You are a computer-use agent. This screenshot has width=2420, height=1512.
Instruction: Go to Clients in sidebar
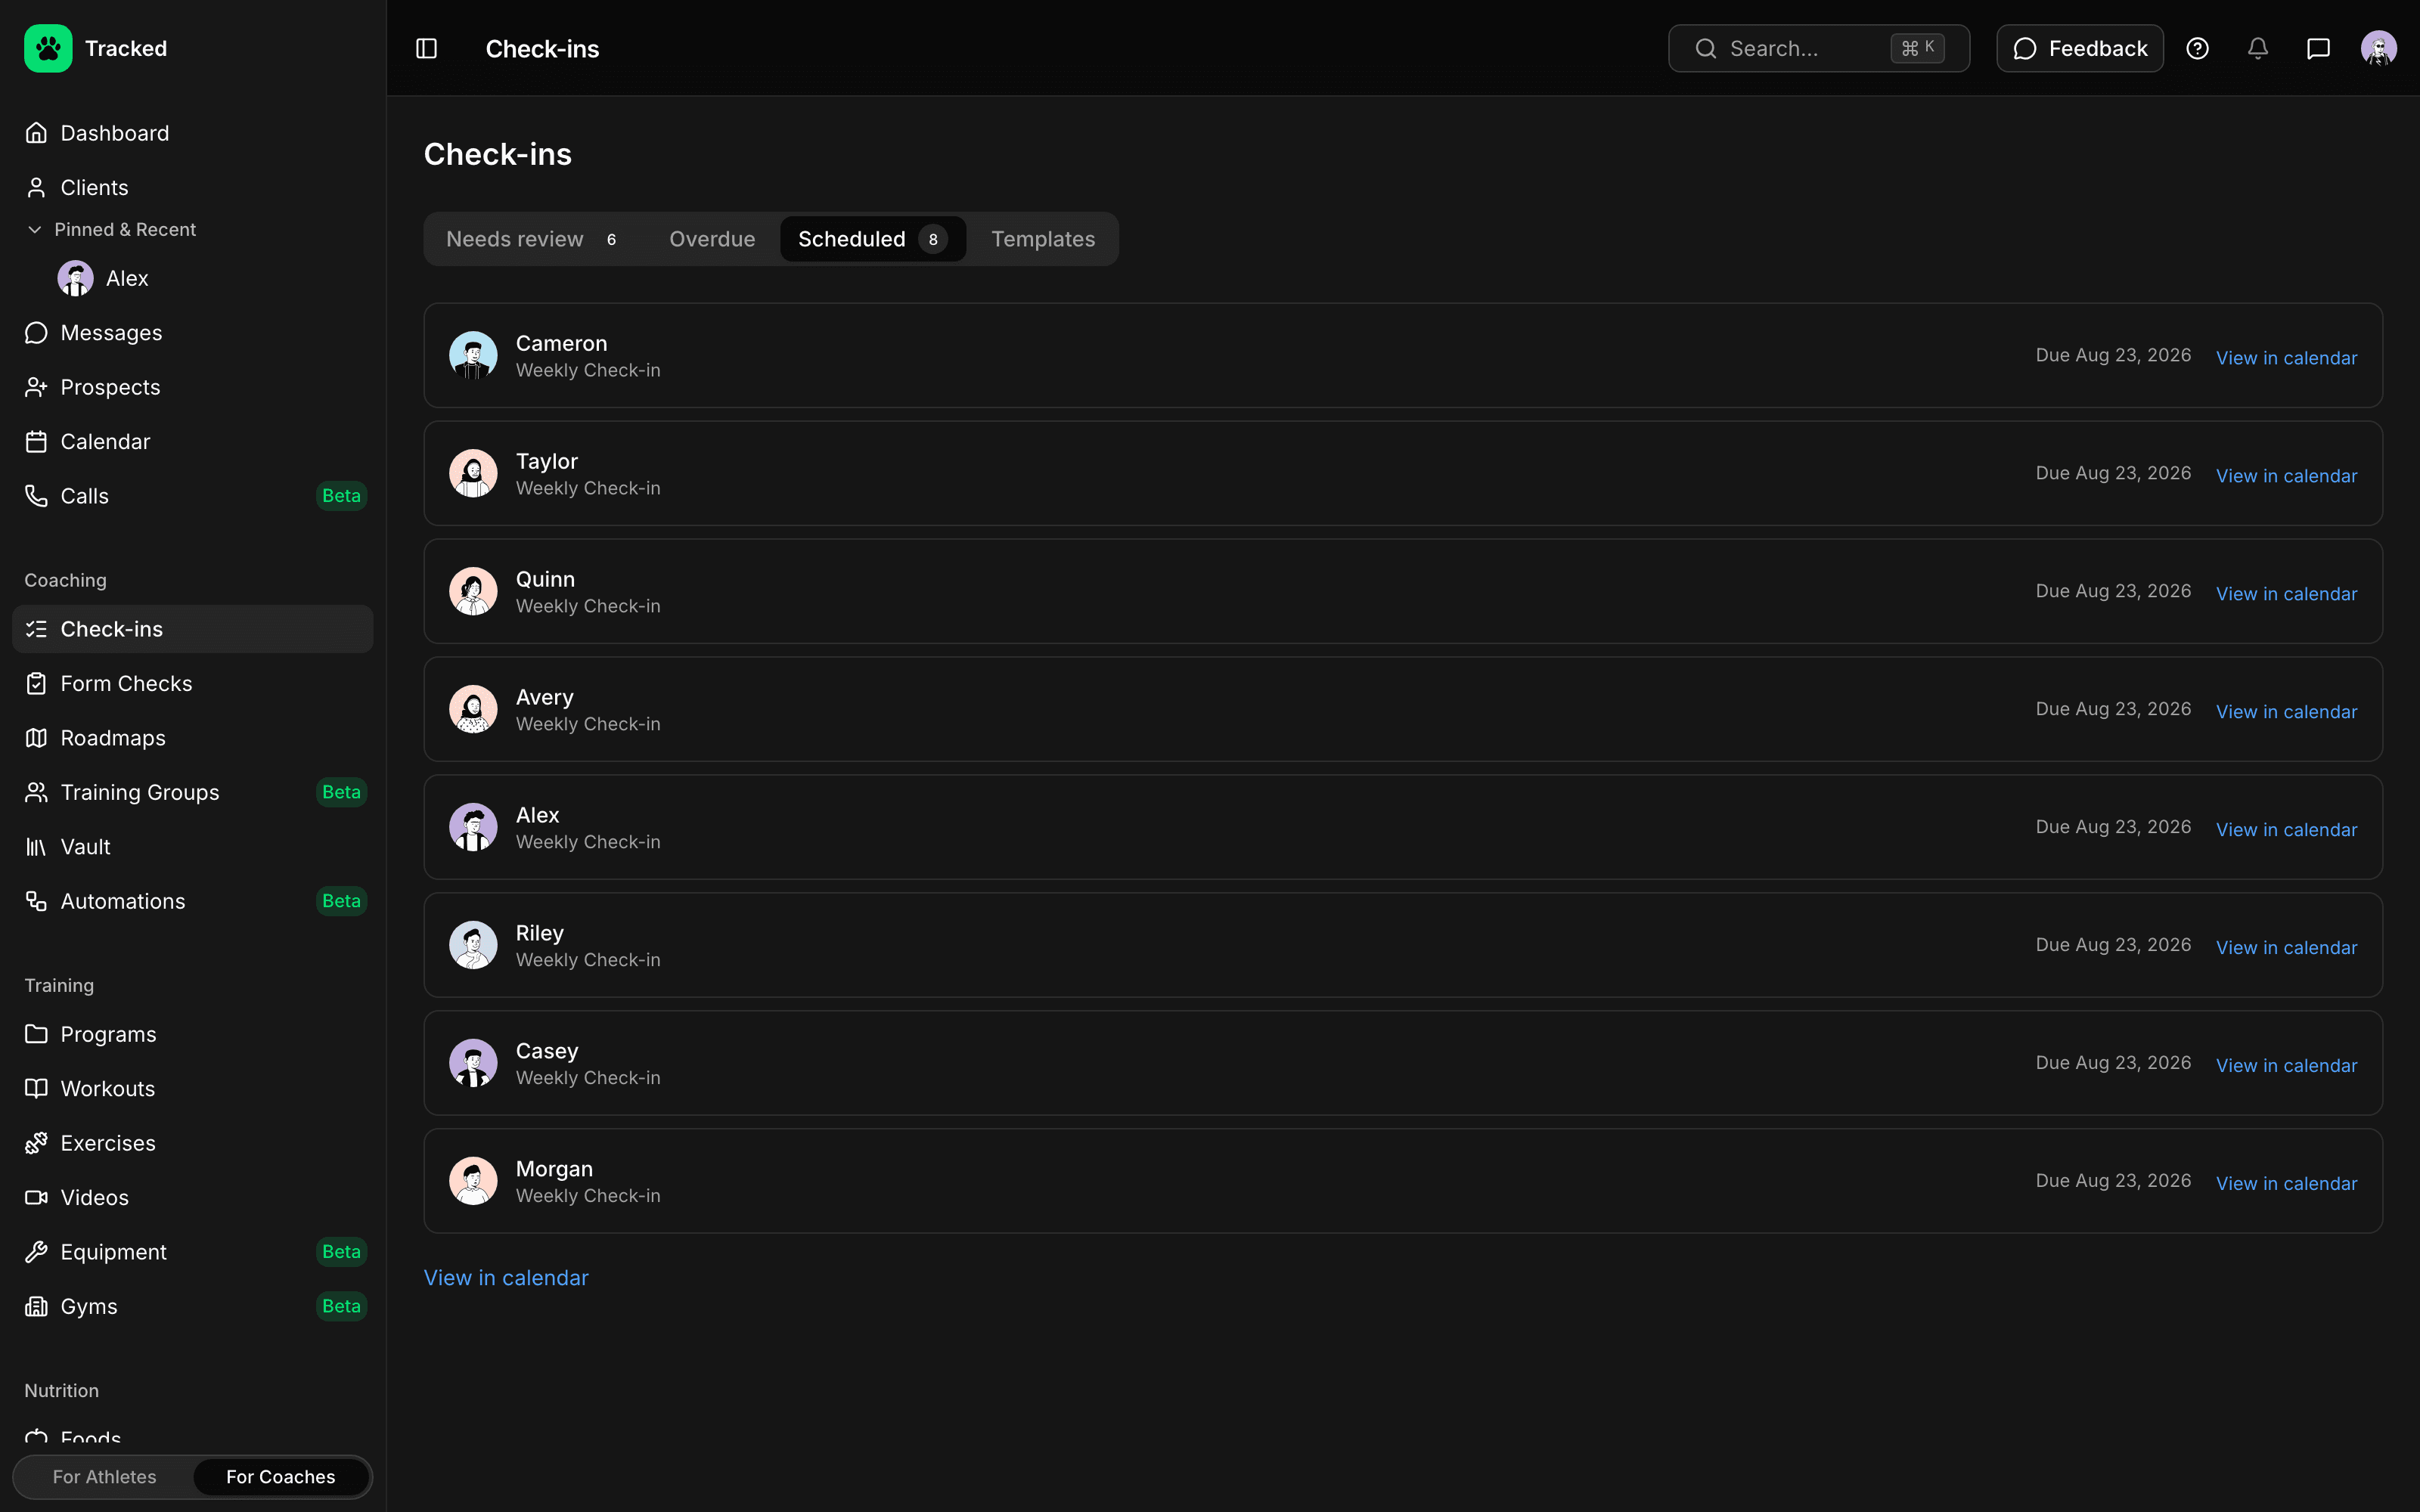(x=192, y=187)
